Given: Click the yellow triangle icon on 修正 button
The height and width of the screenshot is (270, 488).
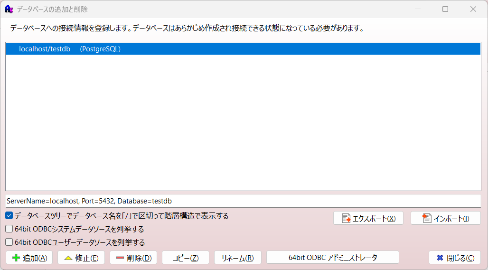Looking at the screenshot, I should [68, 258].
